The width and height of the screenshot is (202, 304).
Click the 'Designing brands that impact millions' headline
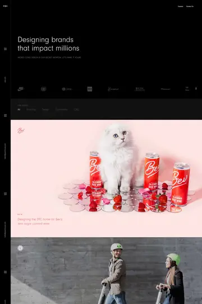point(48,44)
